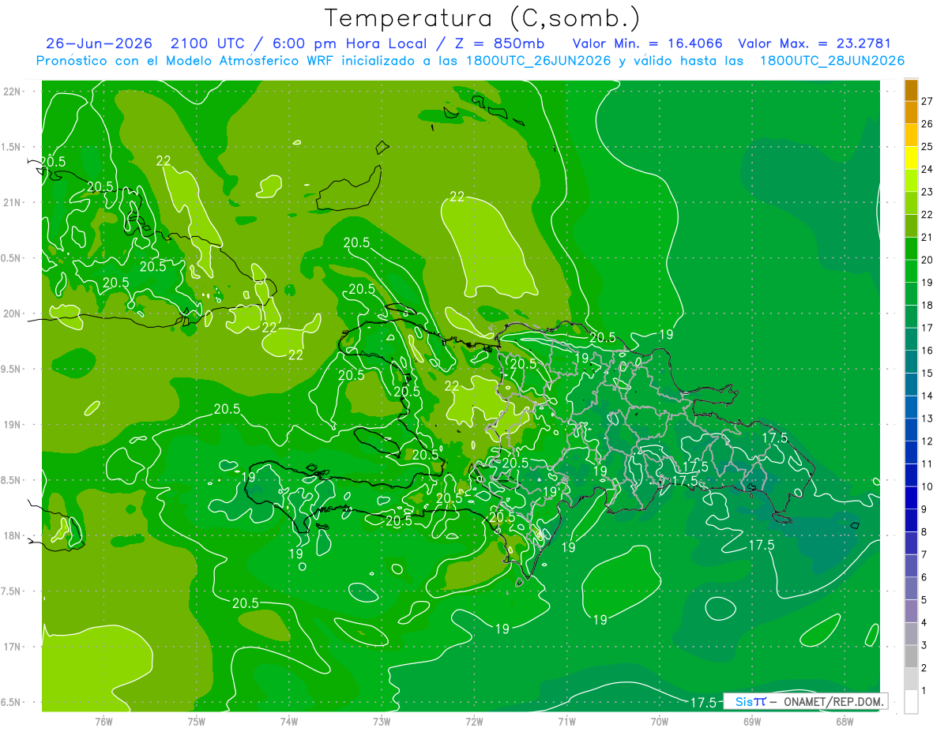Click the legend value "27"
948x732 pixels.
click(x=927, y=101)
